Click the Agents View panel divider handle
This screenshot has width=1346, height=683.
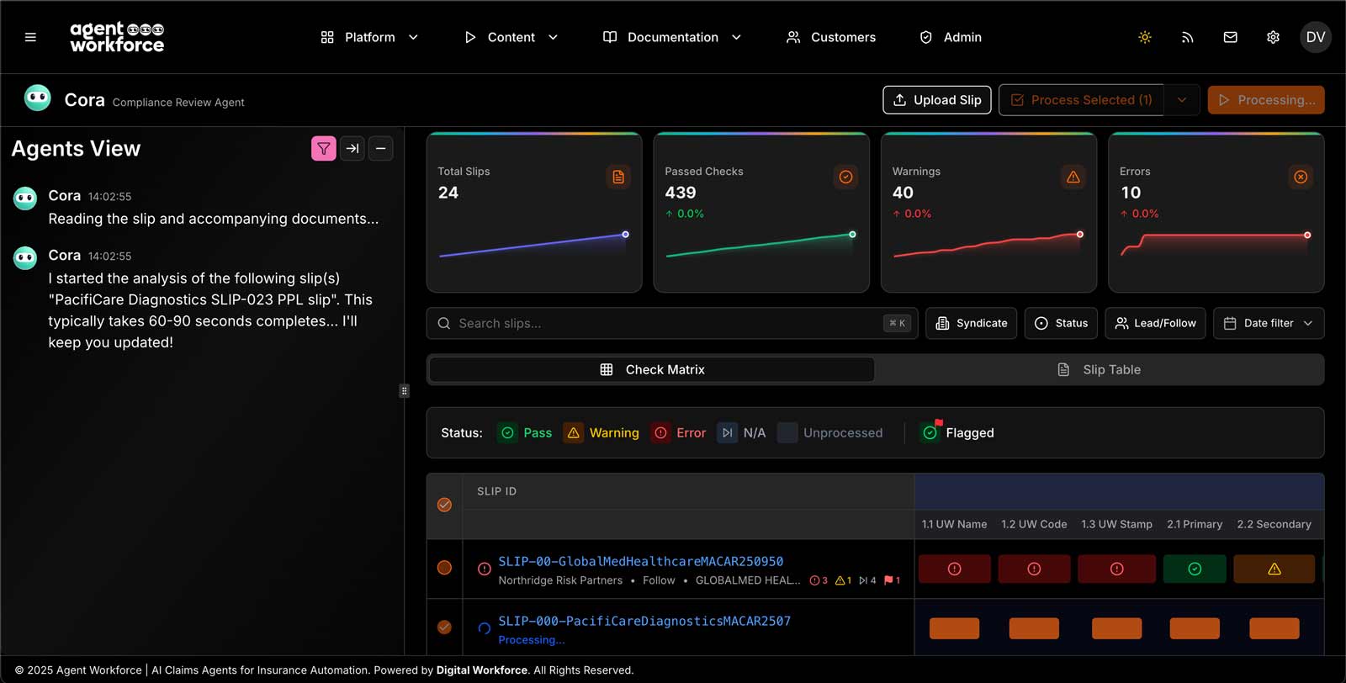pyautogui.click(x=405, y=391)
